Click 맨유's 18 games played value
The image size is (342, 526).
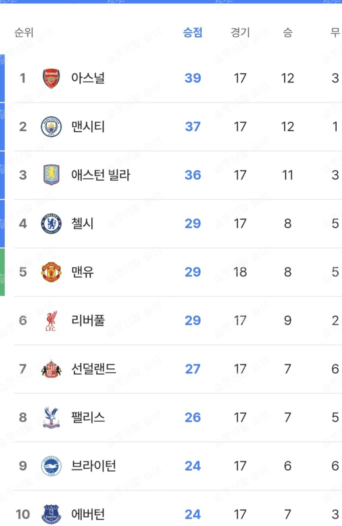(240, 272)
